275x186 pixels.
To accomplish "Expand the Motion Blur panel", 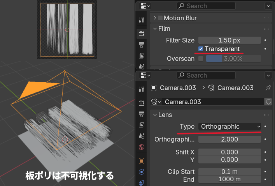I will click(x=155, y=18).
